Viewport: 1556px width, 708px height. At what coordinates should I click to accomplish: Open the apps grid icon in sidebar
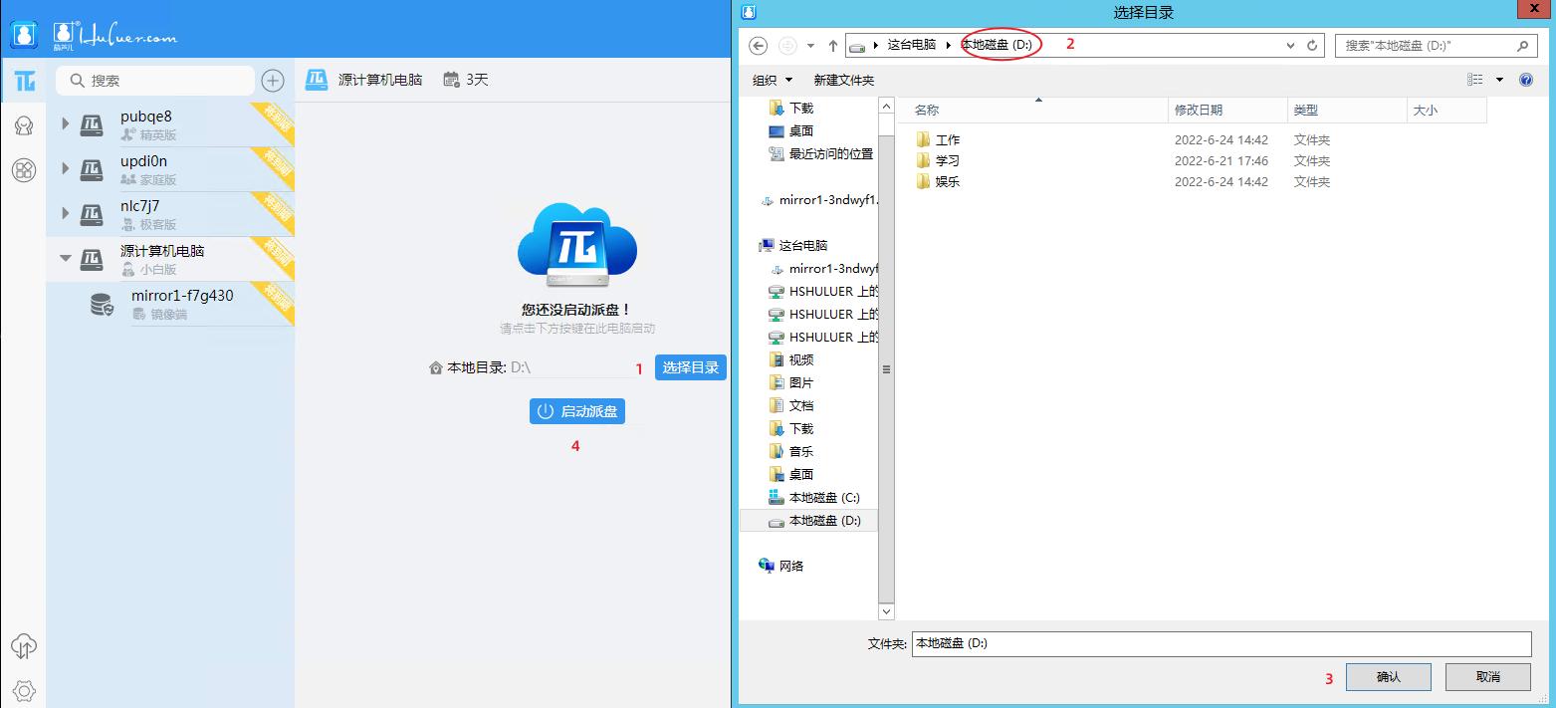point(23,170)
